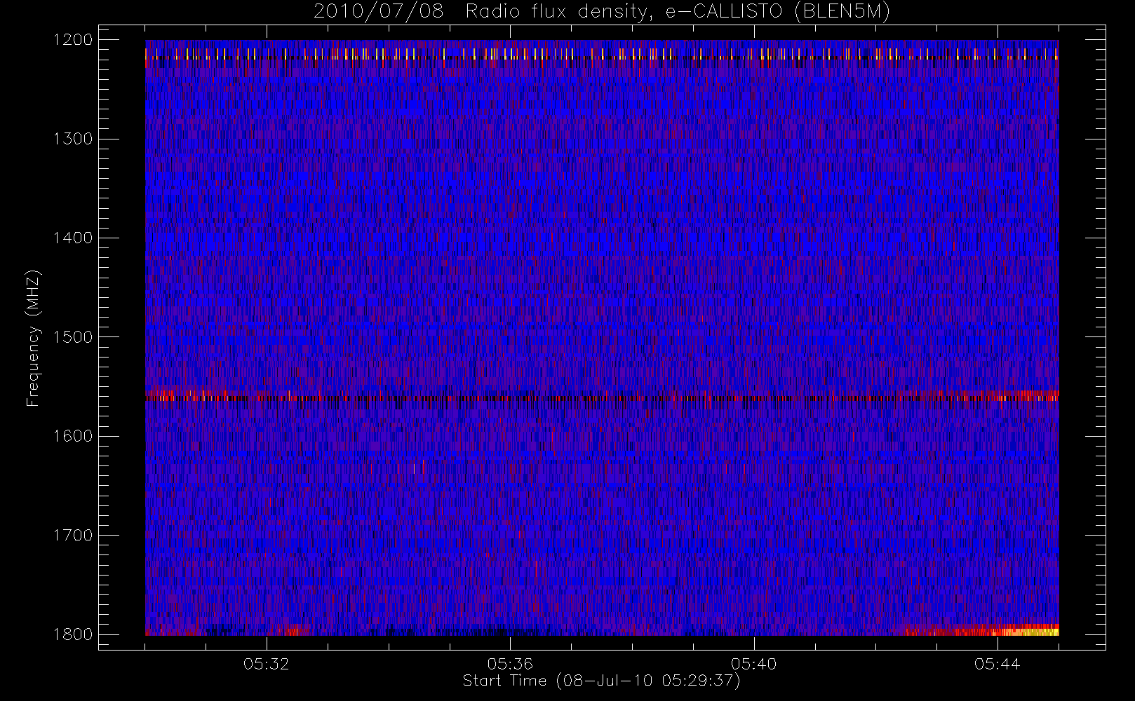The width and height of the screenshot is (1135, 701).
Task: Click the bright yellow emission at 1800 MHz
Action: click(x=1028, y=632)
